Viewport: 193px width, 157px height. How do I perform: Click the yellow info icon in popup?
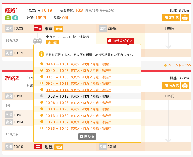click(x=41, y=54)
